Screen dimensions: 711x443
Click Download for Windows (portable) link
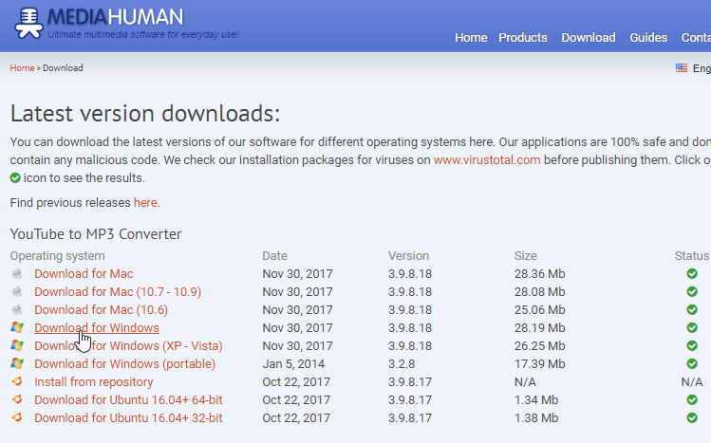click(x=124, y=363)
